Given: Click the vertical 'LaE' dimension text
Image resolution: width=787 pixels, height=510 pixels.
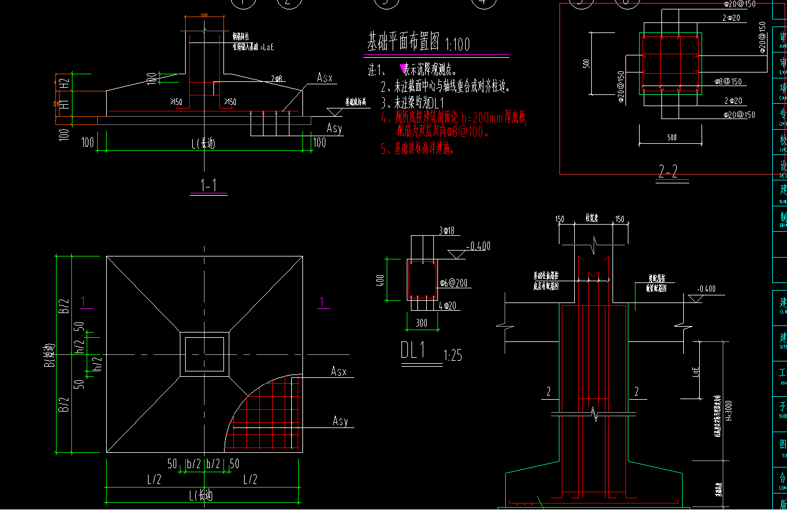Looking at the screenshot, I should click(x=696, y=371).
